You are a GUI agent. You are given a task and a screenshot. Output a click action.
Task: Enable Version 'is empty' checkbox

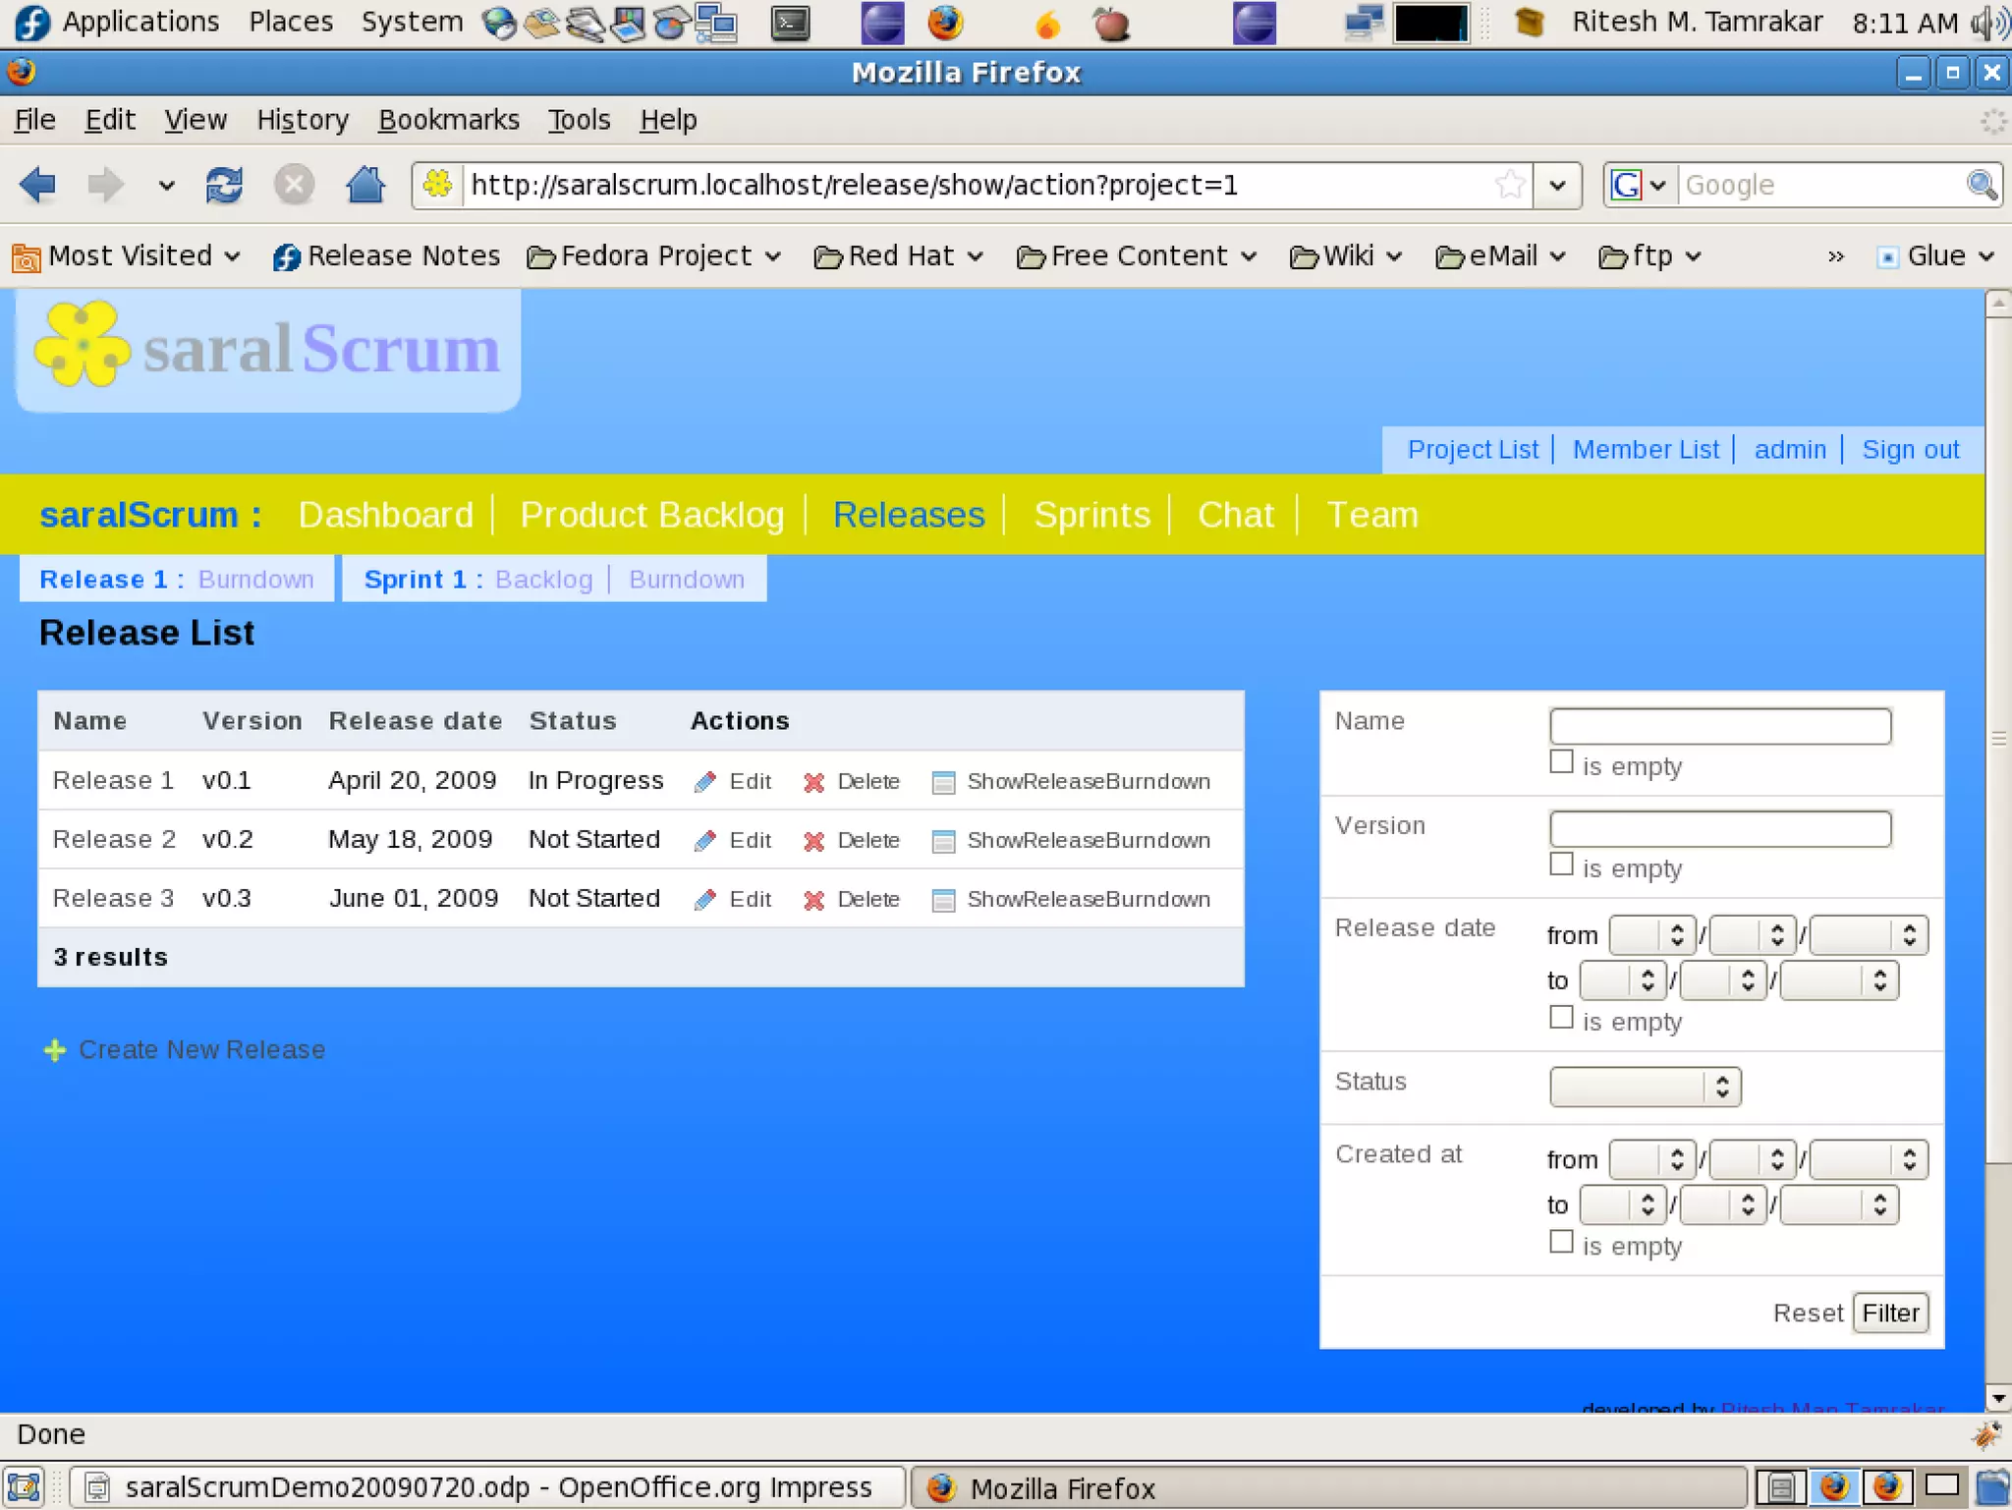(1560, 865)
